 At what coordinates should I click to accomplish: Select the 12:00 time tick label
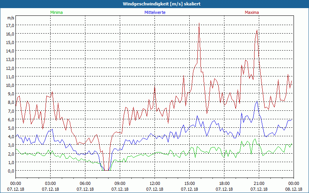(x=154, y=183)
